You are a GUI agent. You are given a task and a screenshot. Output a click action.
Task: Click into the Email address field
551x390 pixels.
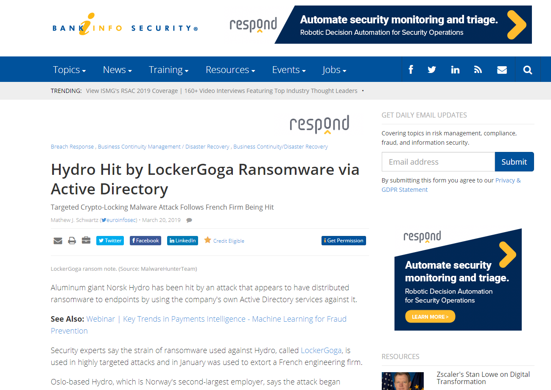pyautogui.click(x=438, y=162)
